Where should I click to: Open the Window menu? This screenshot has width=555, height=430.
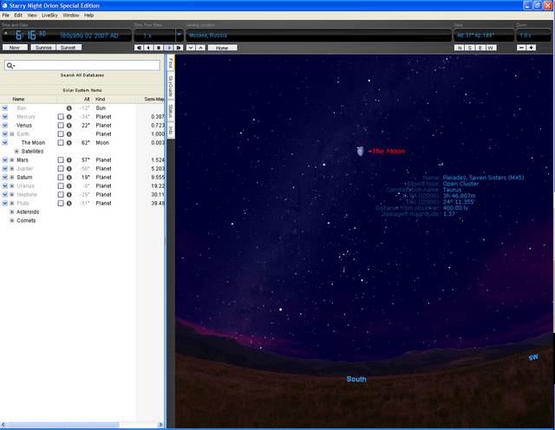pyautogui.click(x=71, y=16)
